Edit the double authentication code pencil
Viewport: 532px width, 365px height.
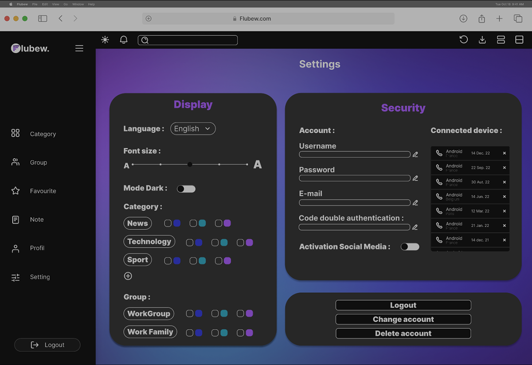415,227
